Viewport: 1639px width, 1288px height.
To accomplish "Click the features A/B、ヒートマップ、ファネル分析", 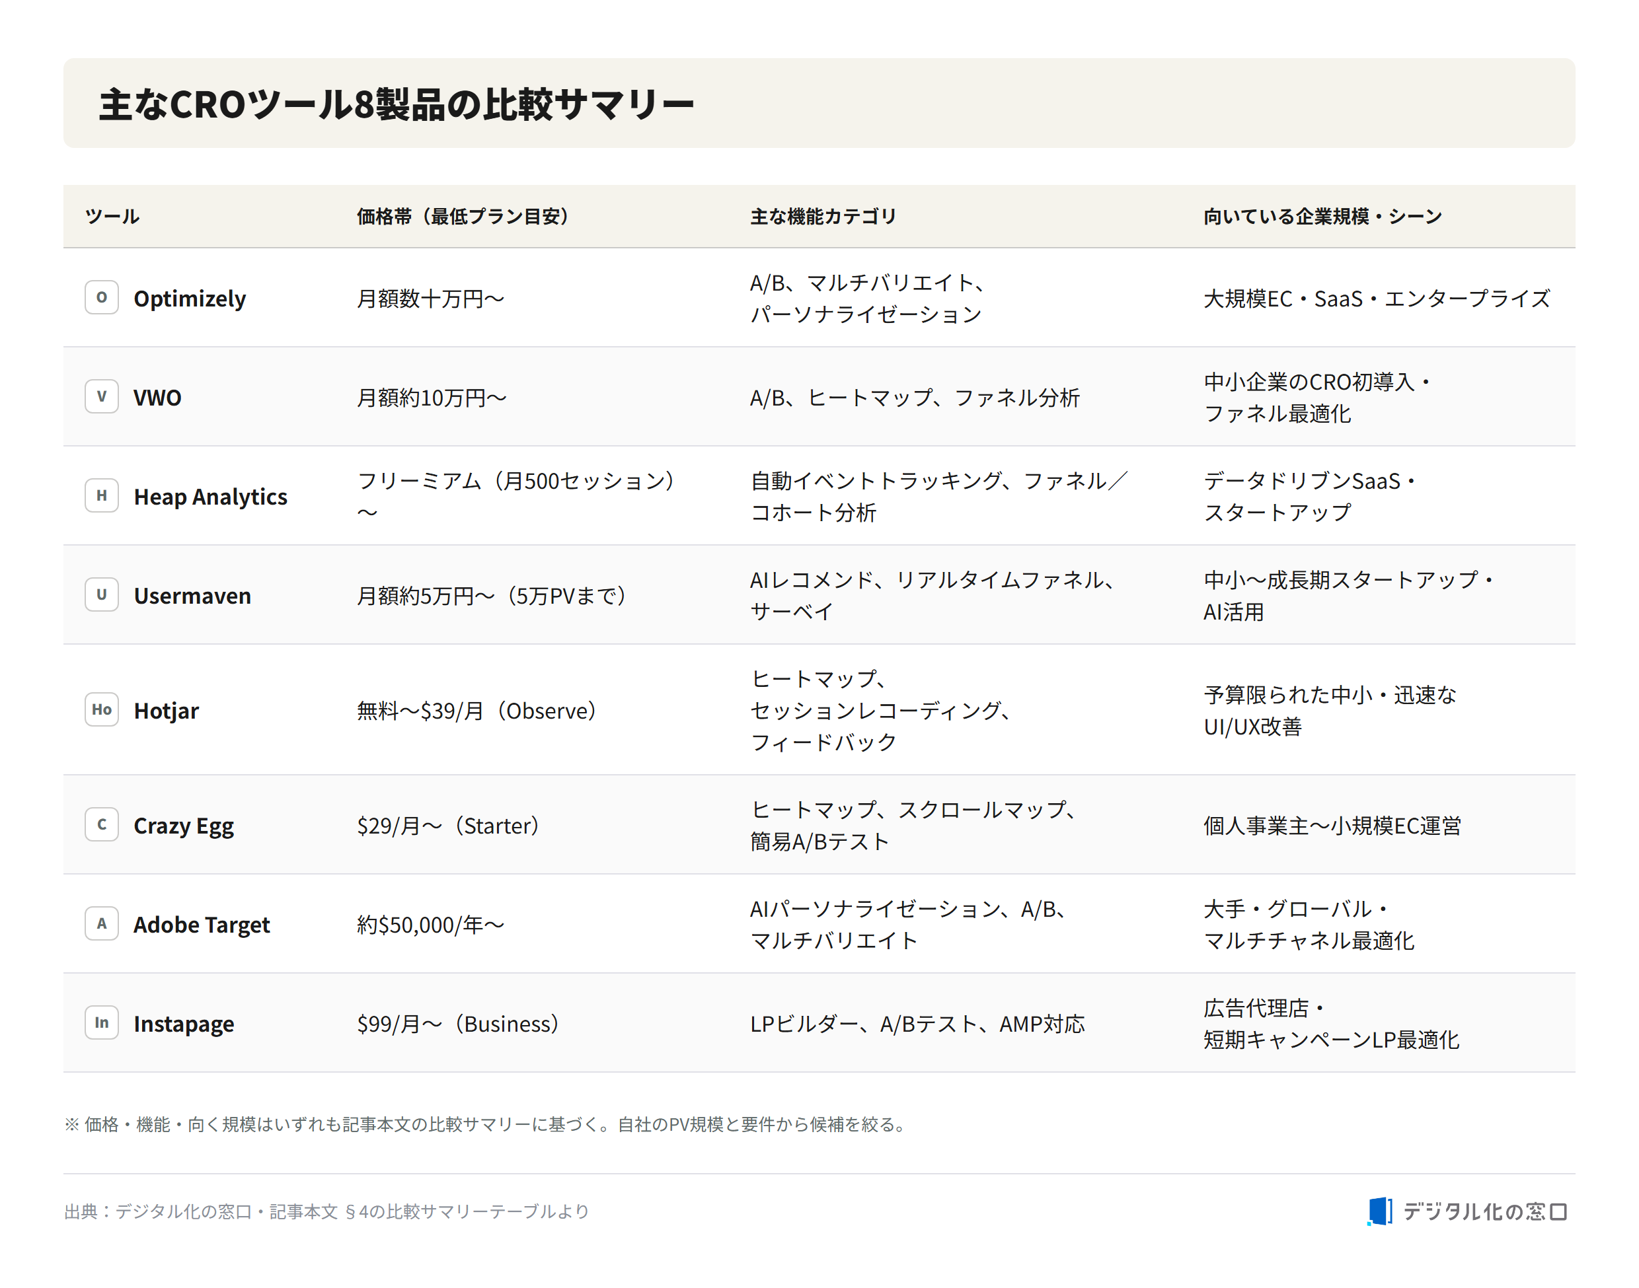I will coord(915,398).
